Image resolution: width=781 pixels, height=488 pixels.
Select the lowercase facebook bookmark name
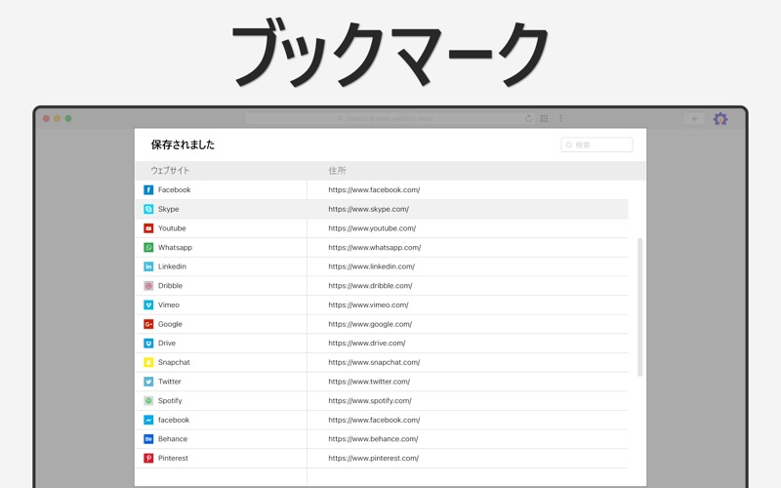coord(174,420)
